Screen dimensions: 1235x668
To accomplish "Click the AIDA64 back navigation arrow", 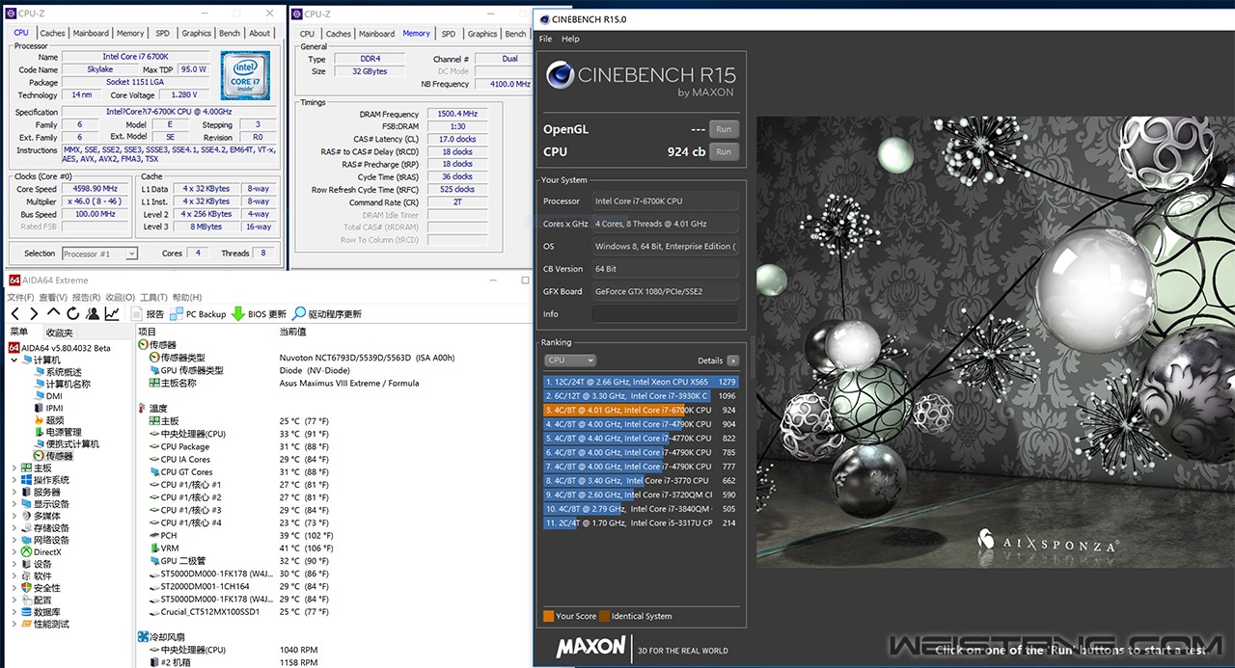I will point(15,314).
